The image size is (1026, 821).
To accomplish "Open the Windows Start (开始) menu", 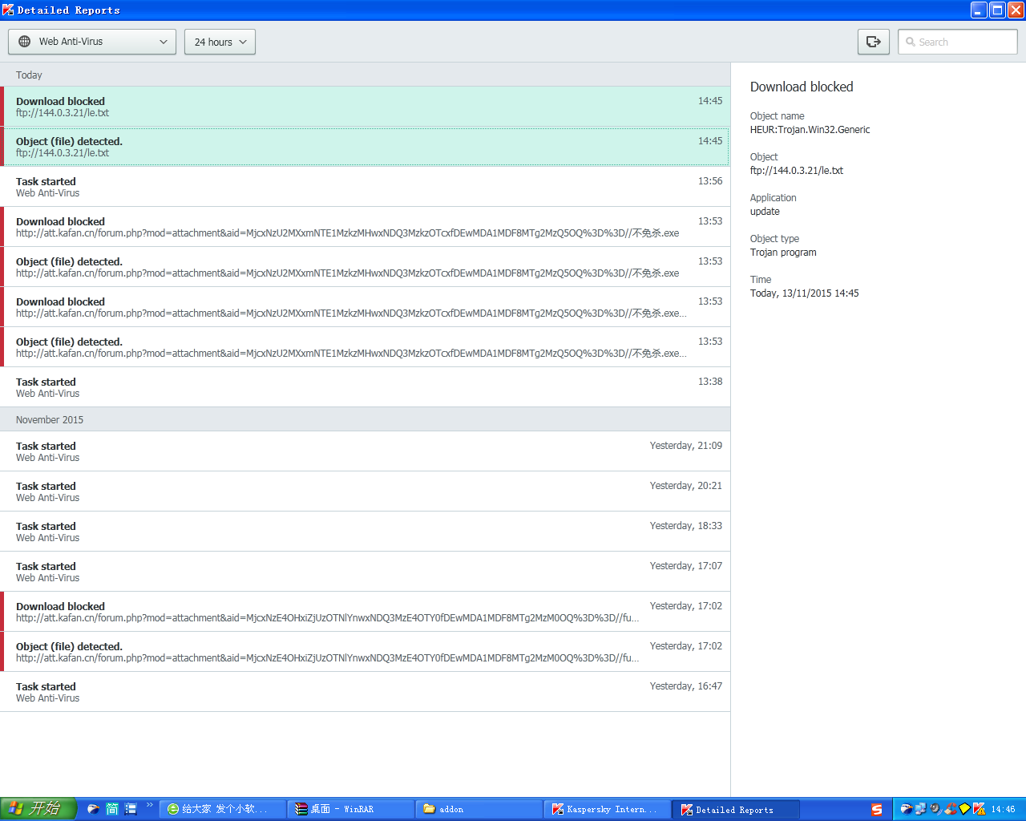I will pos(38,809).
